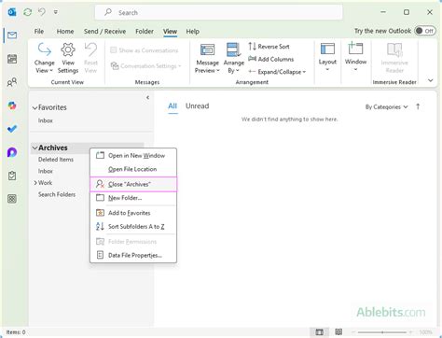Select Inbox under Favorites

[46, 120]
